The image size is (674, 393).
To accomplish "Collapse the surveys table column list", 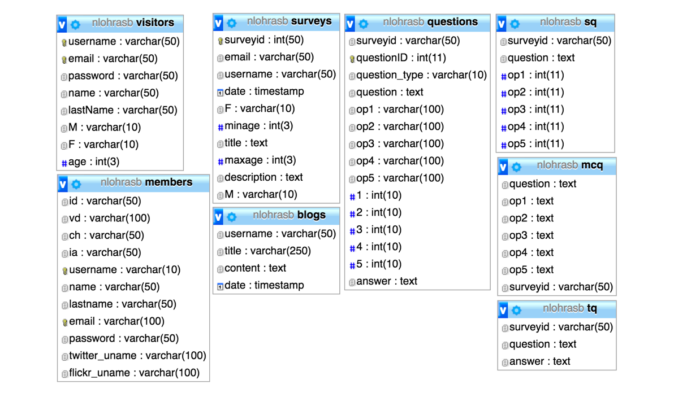I will pyautogui.click(x=218, y=23).
